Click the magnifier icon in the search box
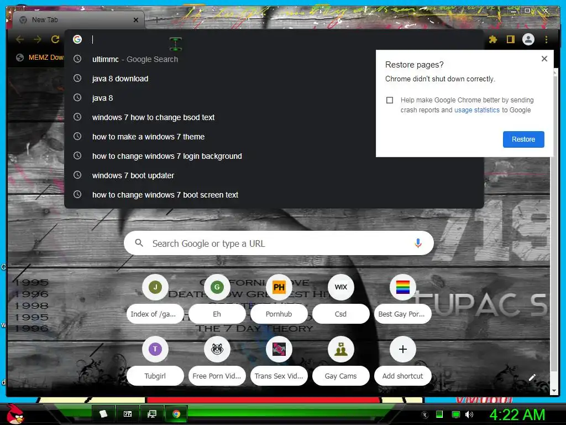 click(x=139, y=243)
